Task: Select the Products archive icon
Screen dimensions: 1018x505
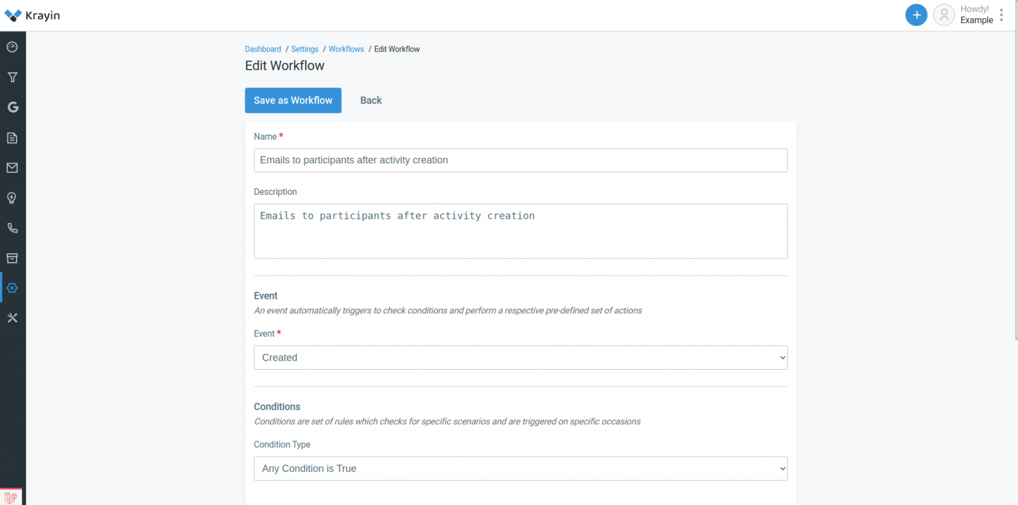Action: tap(13, 258)
